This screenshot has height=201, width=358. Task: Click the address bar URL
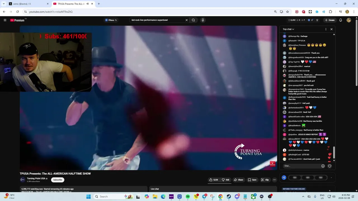[x=51, y=12]
